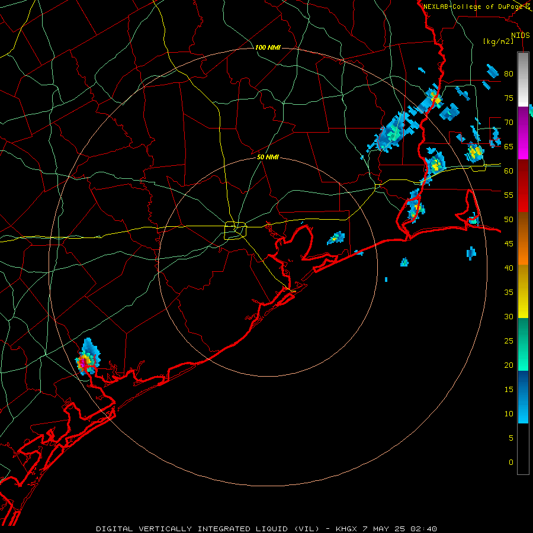Click the footer title "DIGITAL VERTICALLY INTEGRATED LIQUID (VIL)"
533x533 pixels.
tap(208, 529)
